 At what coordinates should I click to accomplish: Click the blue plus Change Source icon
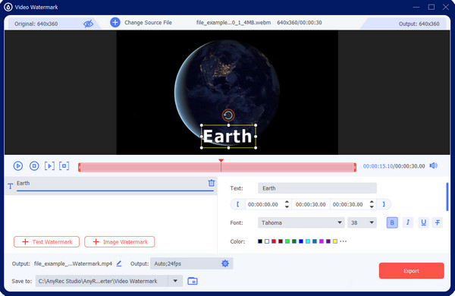tap(115, 22)
